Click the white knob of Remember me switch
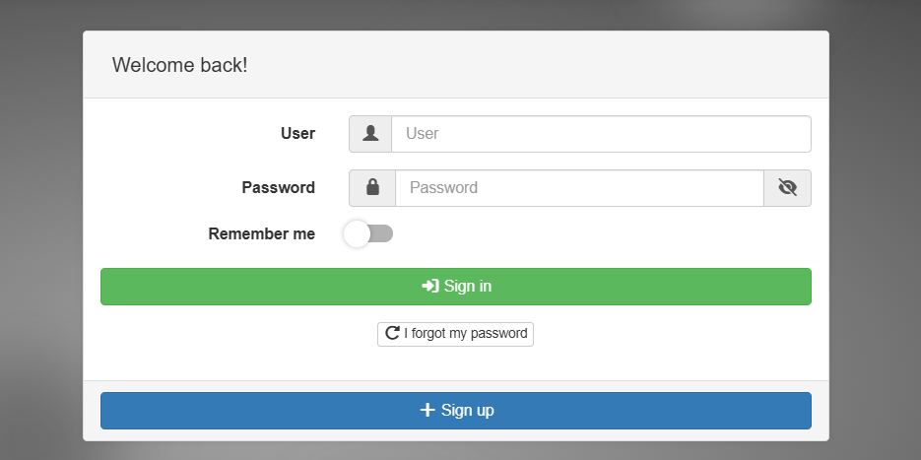 point(357,233)
